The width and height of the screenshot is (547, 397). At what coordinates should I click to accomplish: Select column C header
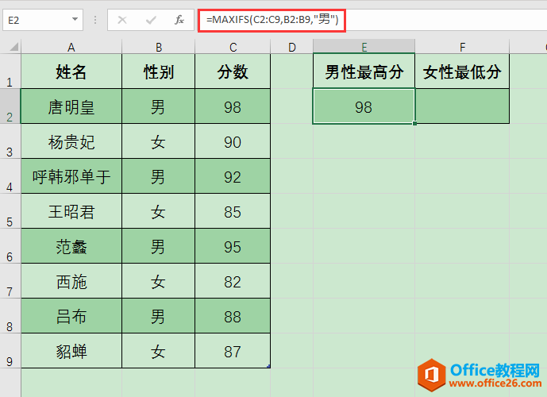coord(233,47)
